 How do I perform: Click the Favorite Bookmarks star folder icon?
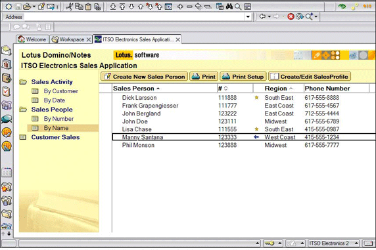pyautogui.click(x=7, y=187)
